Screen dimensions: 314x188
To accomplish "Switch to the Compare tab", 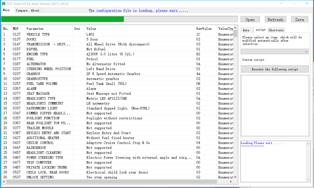I will click(x=21, y=10).
